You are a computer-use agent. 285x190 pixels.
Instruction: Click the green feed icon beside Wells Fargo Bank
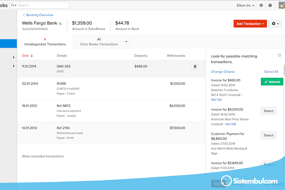[60, 23]
